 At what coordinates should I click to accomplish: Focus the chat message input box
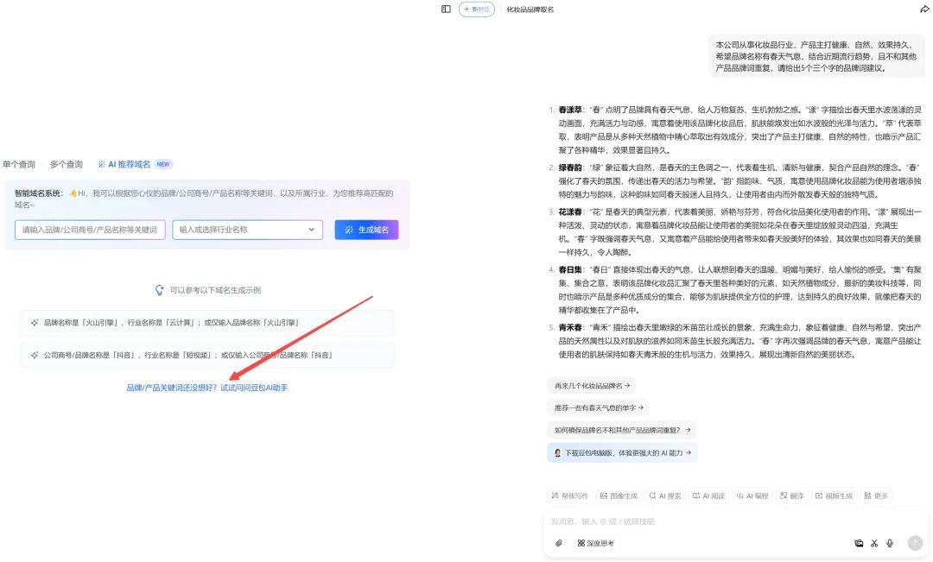tap(735, 521)
